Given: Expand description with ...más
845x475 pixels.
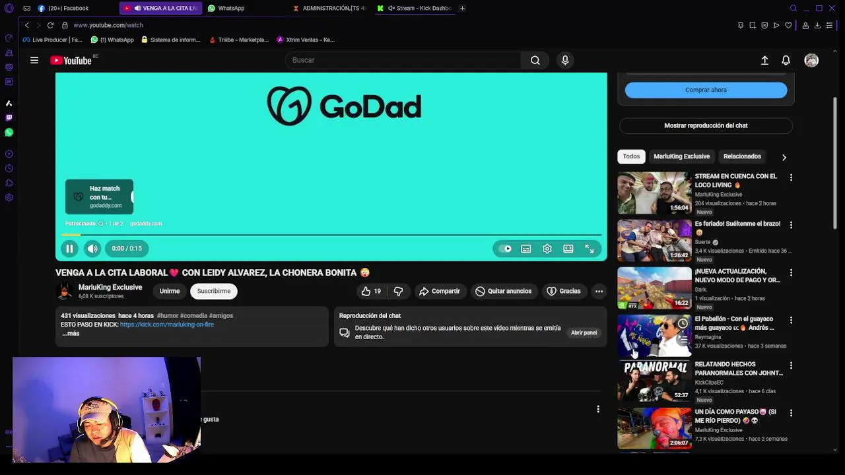Looking at the screenshot, I should (x=71, y=333).
